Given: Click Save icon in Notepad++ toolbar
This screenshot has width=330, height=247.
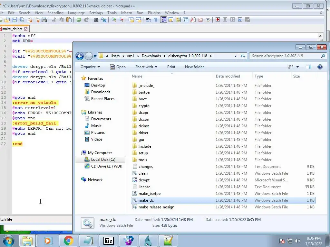Looking at the screenshot, I should pyautogui.click(x=14, y=20).
